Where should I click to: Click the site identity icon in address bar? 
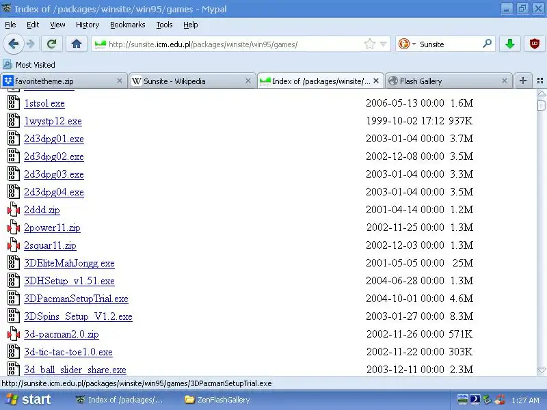point(100,44)
